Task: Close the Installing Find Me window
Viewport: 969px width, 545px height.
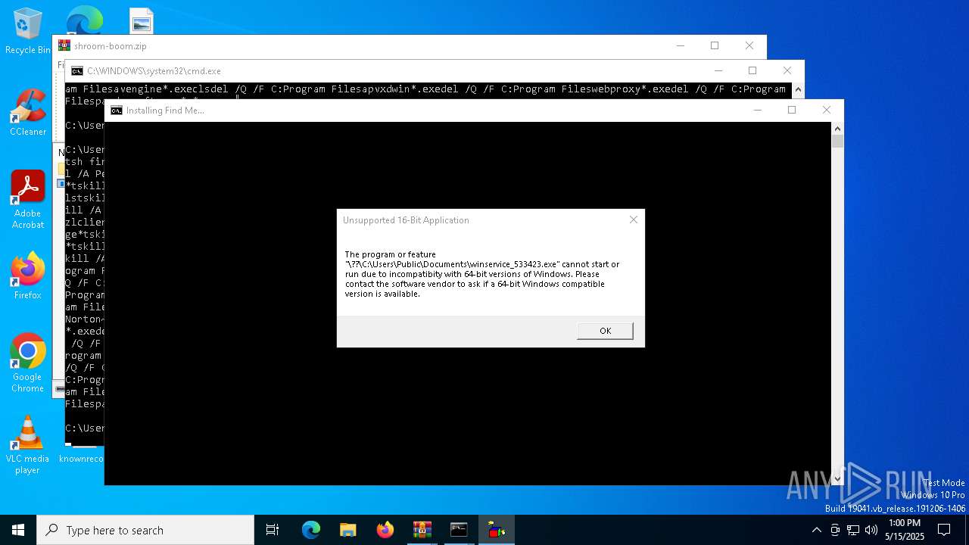Action: (827, 110)
